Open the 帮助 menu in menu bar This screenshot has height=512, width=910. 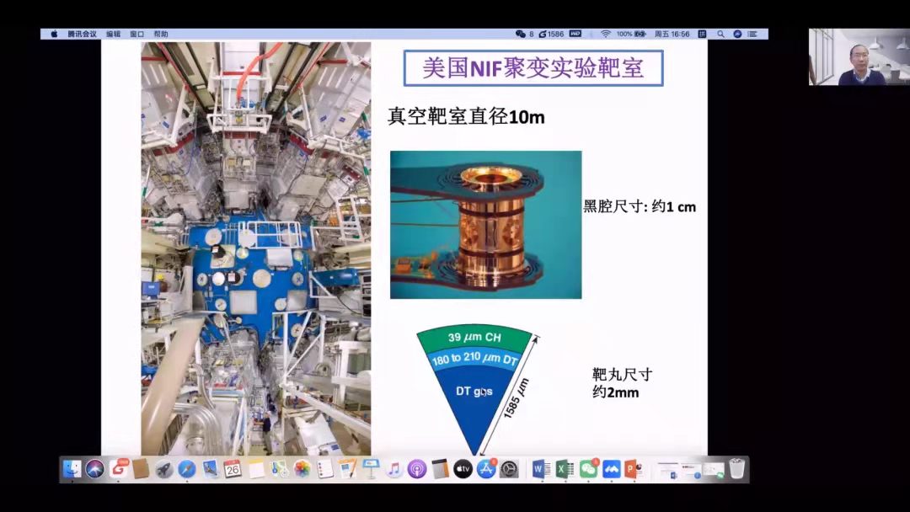pos(161,34)
